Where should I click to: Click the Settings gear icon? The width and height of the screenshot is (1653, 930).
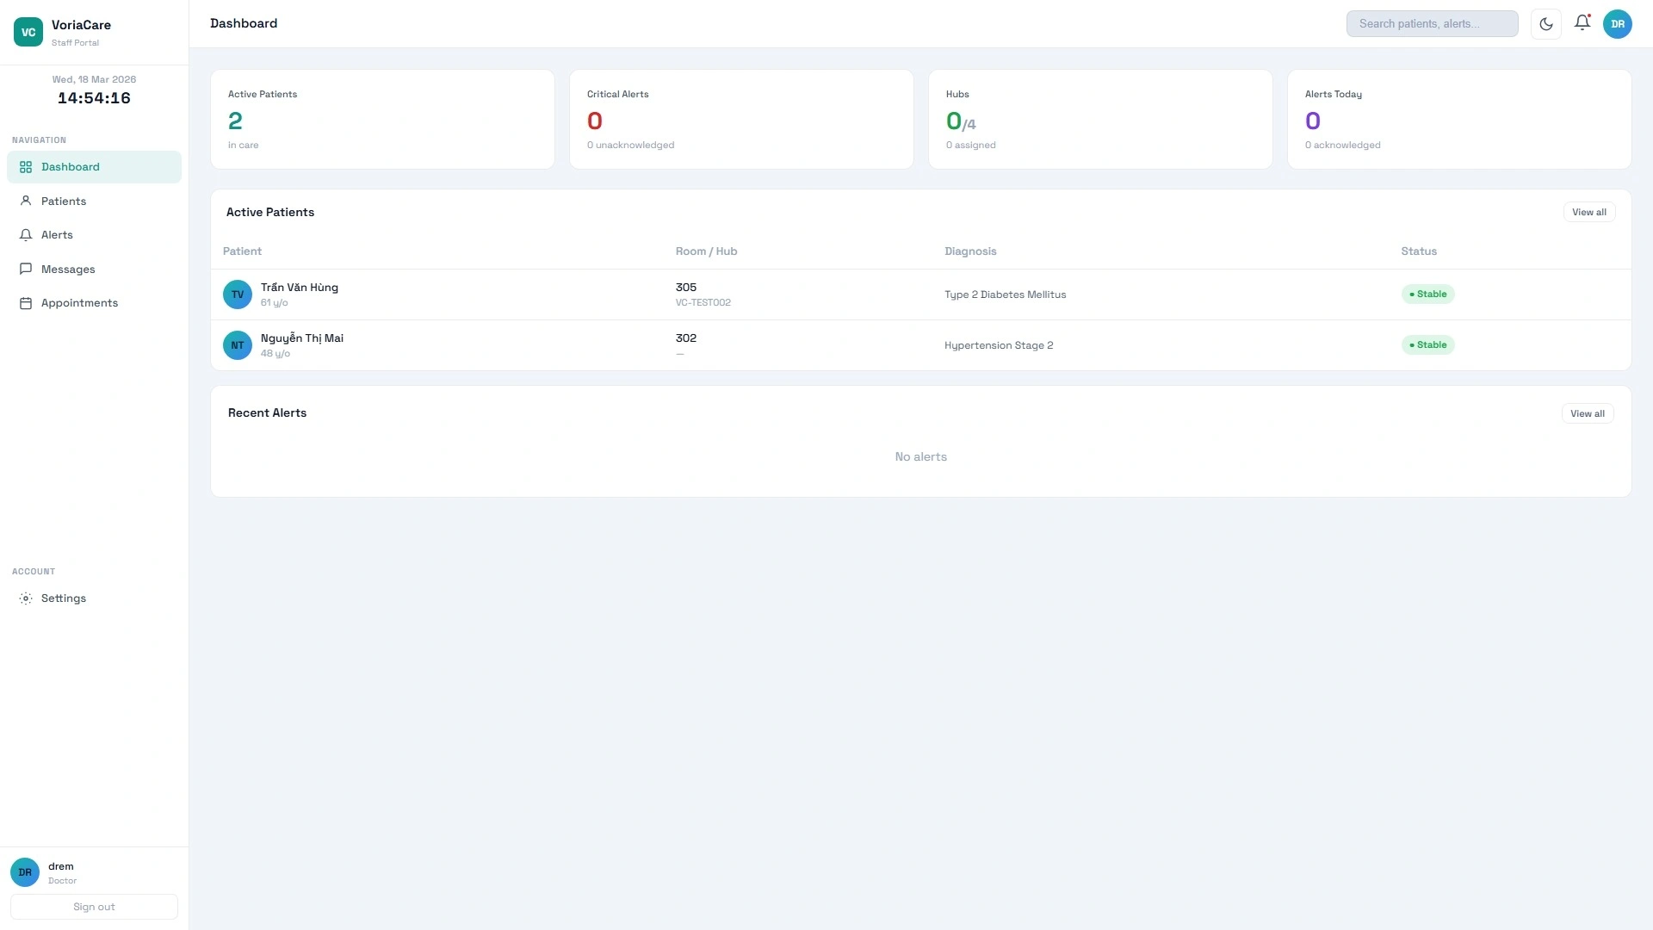26,598
